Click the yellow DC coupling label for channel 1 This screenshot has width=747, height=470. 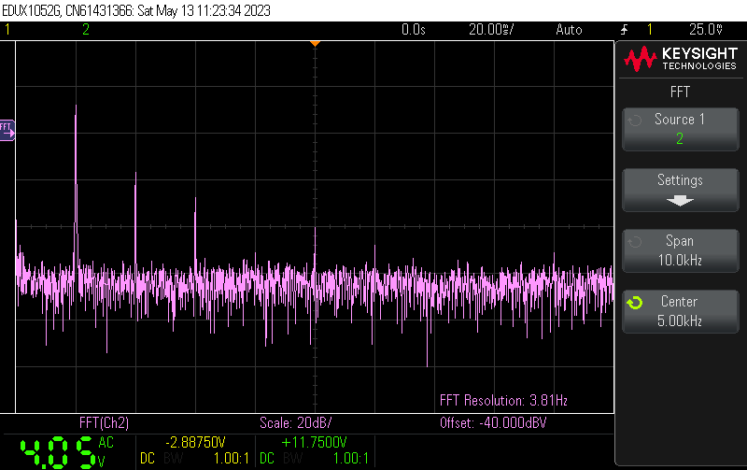click(148, 459)
